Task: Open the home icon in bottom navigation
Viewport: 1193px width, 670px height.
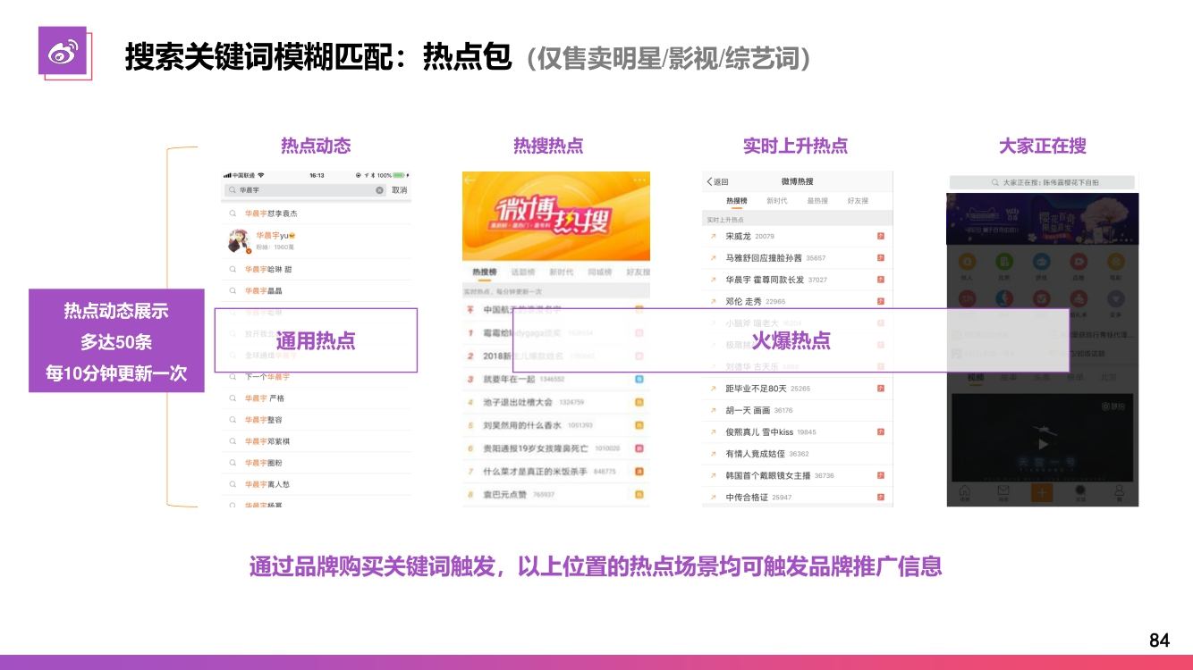Action: (x=965, y=492)
